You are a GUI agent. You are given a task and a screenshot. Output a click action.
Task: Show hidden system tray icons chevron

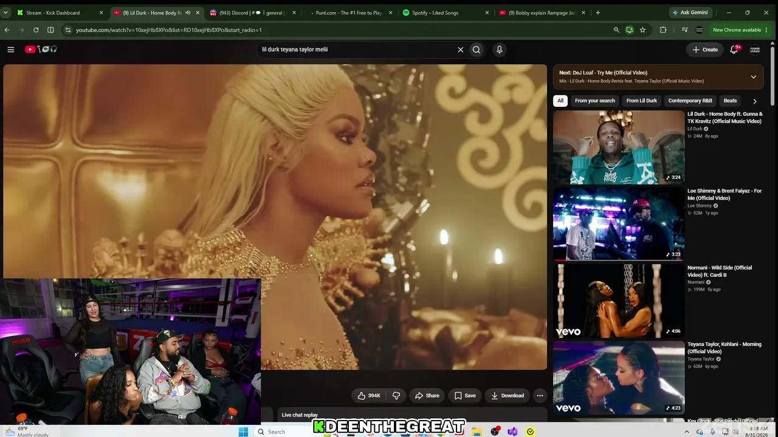(687, 432)
